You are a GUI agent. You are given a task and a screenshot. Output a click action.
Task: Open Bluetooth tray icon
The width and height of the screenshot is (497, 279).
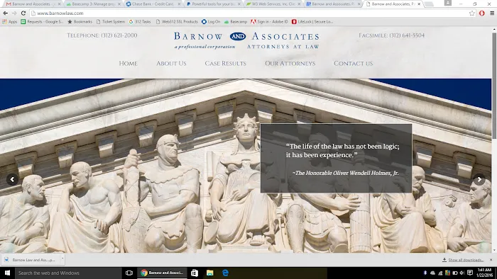pos(425,273)
